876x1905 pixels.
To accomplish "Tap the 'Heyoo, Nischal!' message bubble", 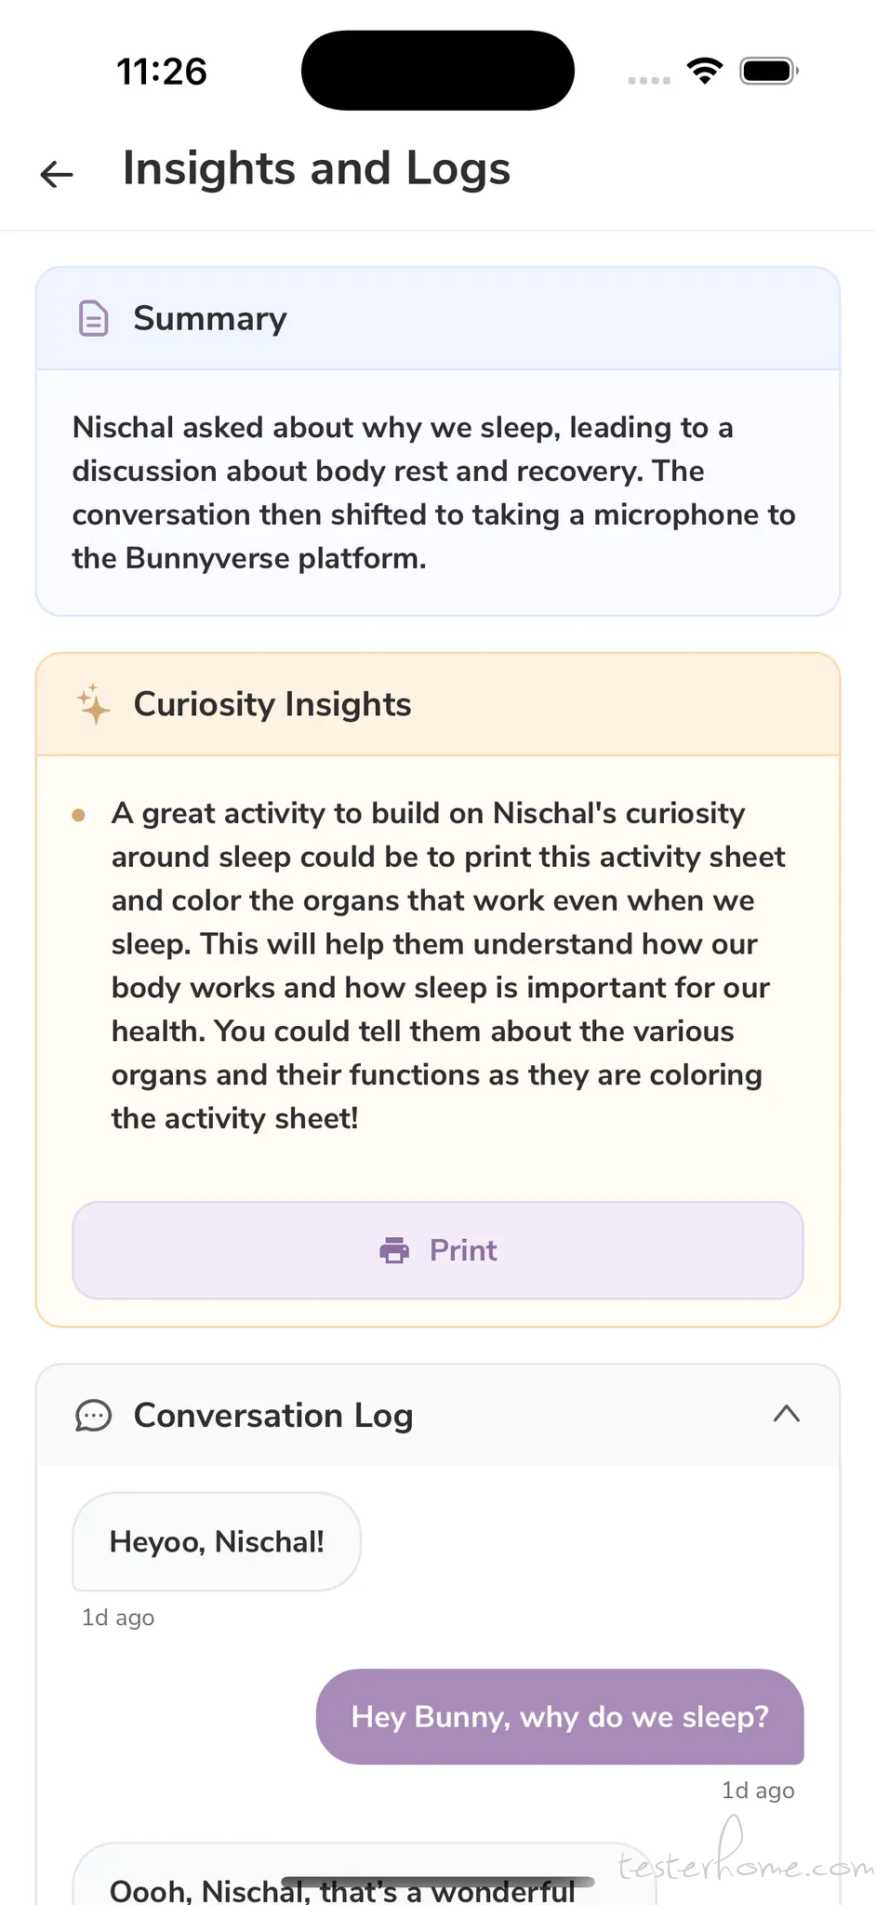I will point(217,1541).
